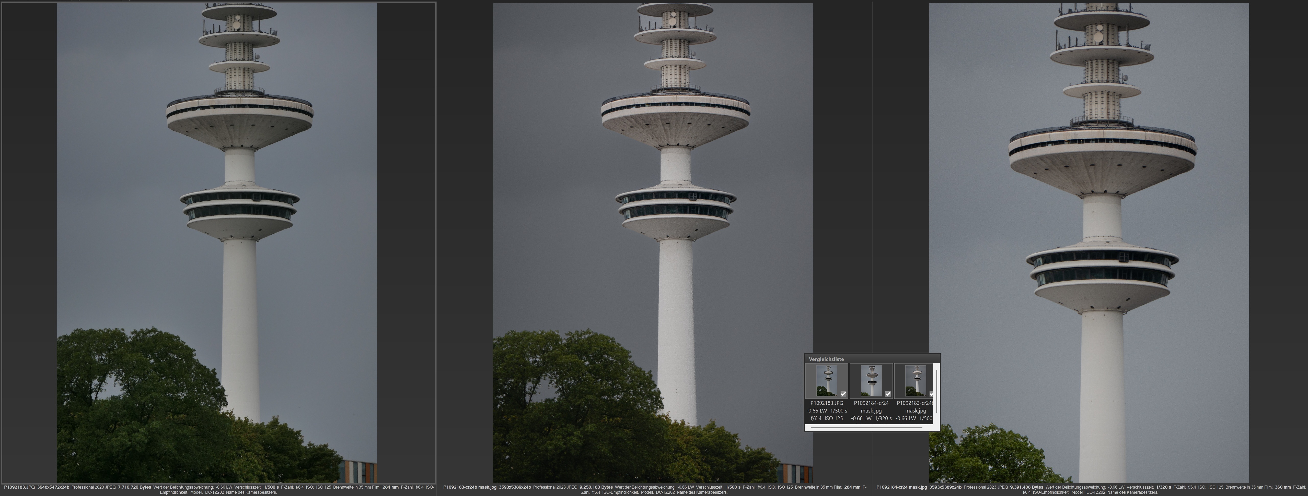Toggle the checkbox on the P1092183-cr24b thumbnail
This screenshot has width=1308, height=496.
pyautogui.click(x=931, y=394)
